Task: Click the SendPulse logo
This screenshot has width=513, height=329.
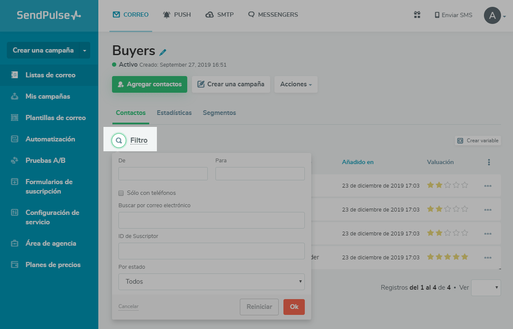Action: click(49, 15)
